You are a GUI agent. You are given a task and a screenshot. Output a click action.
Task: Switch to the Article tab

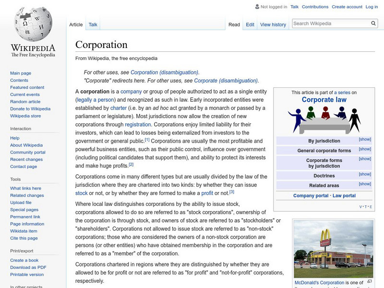click(76, 24)
